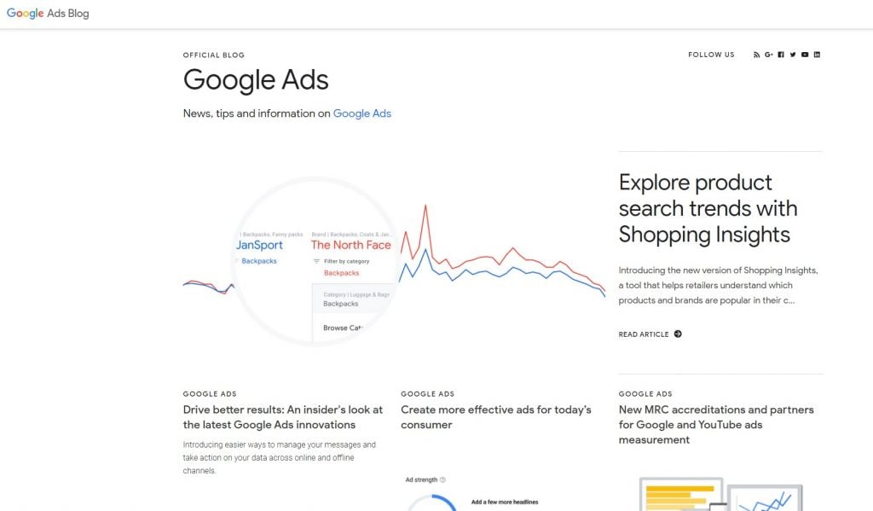Open 'Drive better results' article title
The image size is (873, 511).
click(x=283, y=417)
